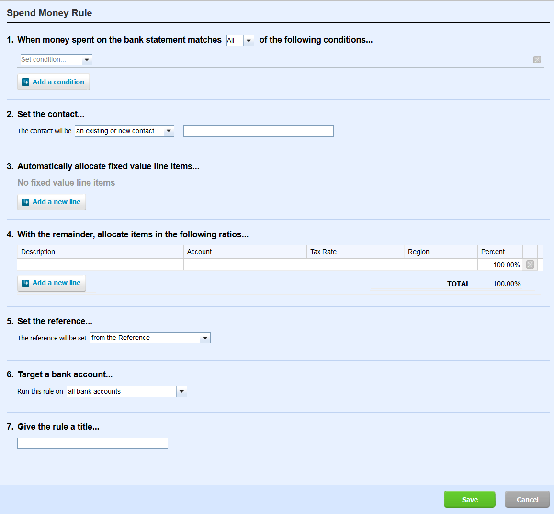
Task: Select the Account cell in ratio row
Action: point(245,265)
